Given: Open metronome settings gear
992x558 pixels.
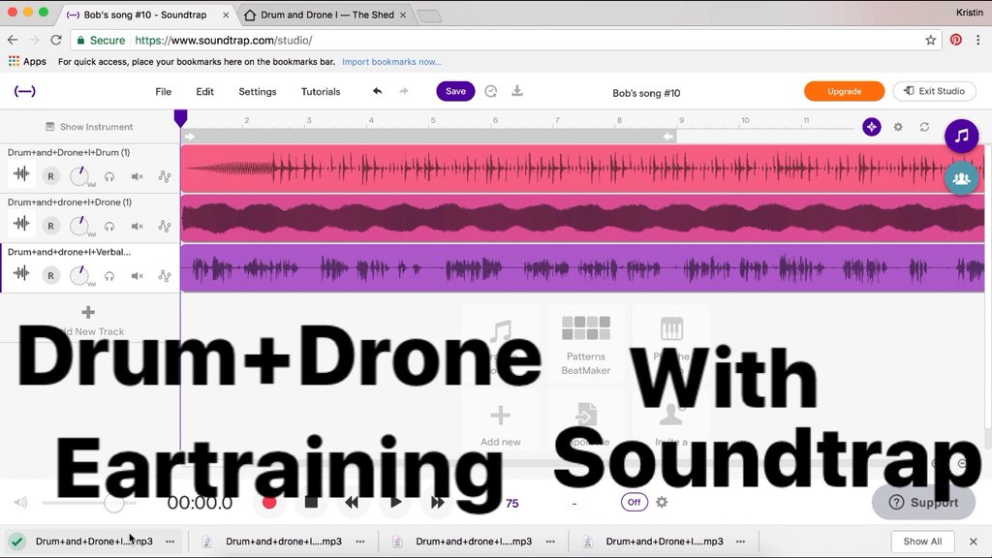Looking at the screenshot, I should pyautogui.click(x=662, y=503).
